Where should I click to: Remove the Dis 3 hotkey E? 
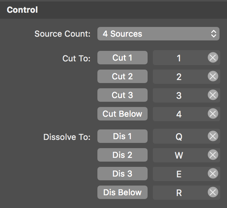tap(213, 174)
